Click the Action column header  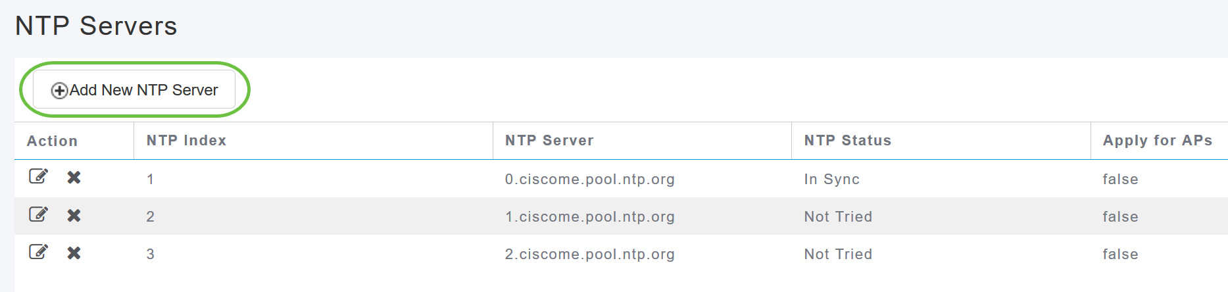(52, 141)
